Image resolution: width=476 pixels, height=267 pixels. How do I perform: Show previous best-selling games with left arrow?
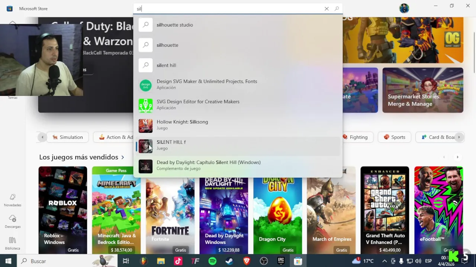pyautogui.click(x=444, y=157)
